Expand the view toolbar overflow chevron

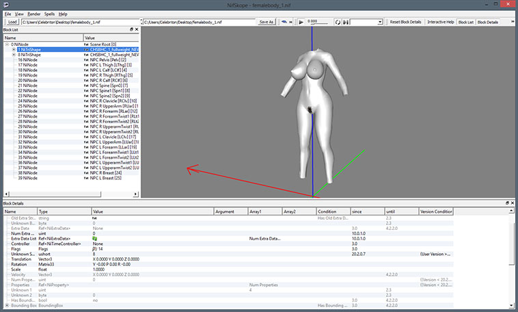[290, 22]
